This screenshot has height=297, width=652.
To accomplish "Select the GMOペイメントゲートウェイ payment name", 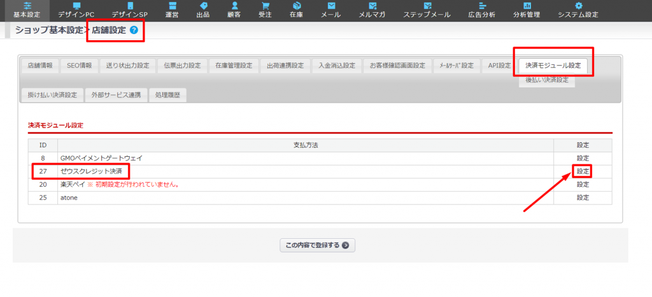I will pyautogui.click(x=101, y=158).
